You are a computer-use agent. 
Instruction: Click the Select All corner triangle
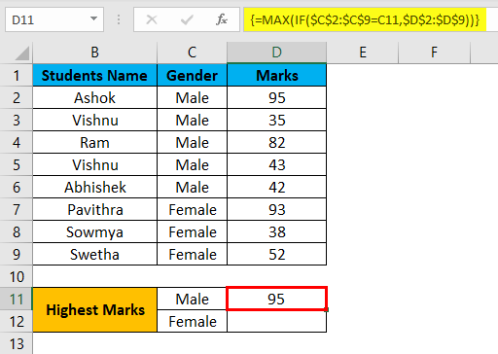22,53
